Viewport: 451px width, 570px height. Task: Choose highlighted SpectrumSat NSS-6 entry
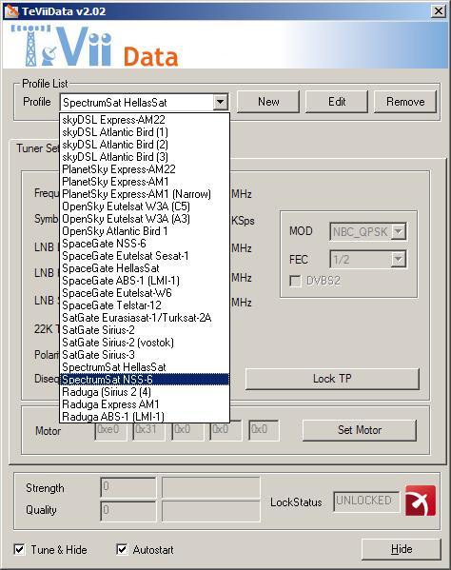pos(145,379)
